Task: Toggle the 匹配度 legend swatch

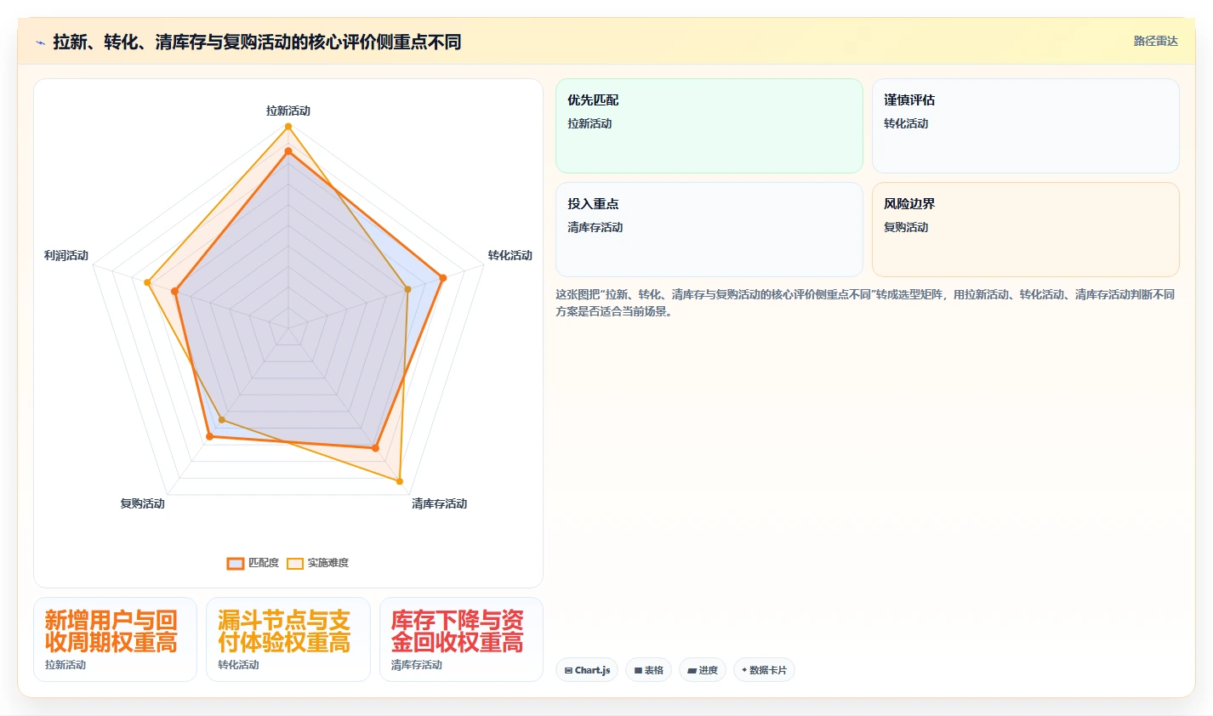Action: 236,563
